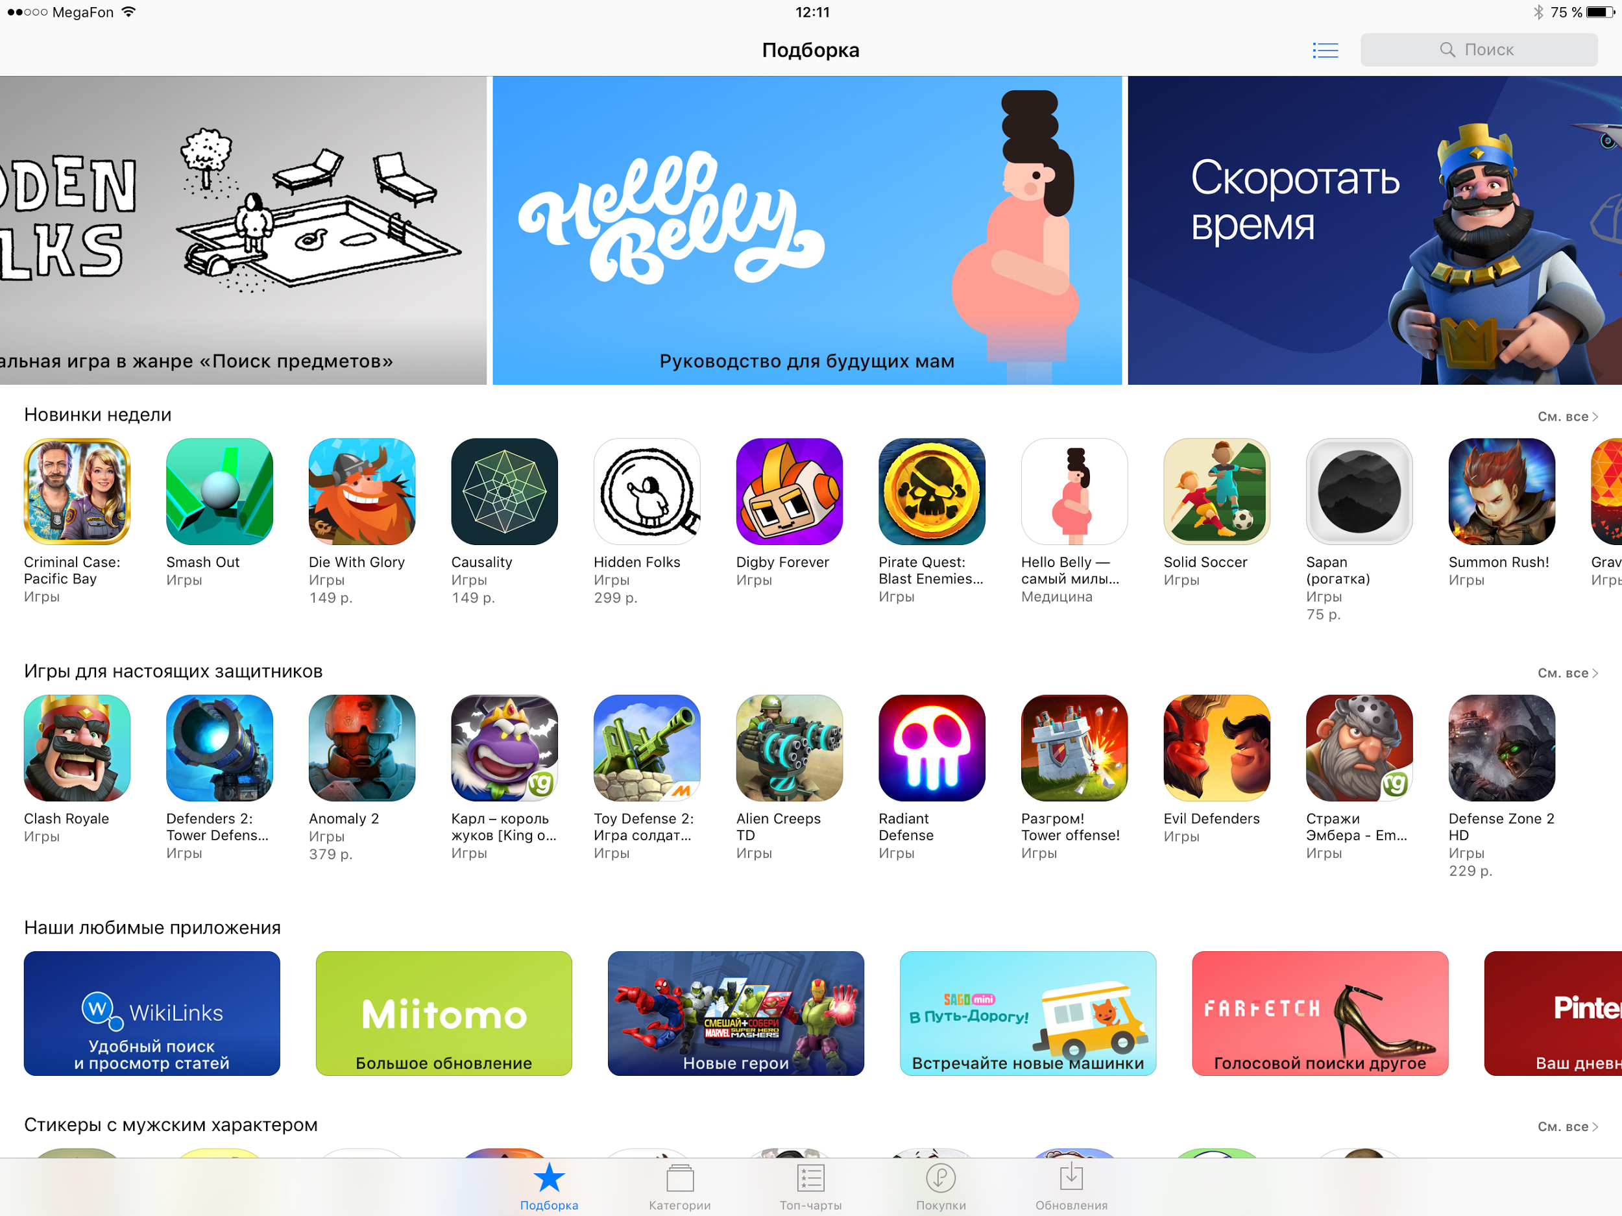Tap the Solid Soccer app icon
The image size is (1622, 1216).
(1216, 491)
